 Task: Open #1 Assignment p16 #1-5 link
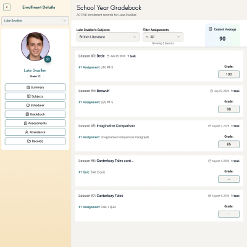96,67
